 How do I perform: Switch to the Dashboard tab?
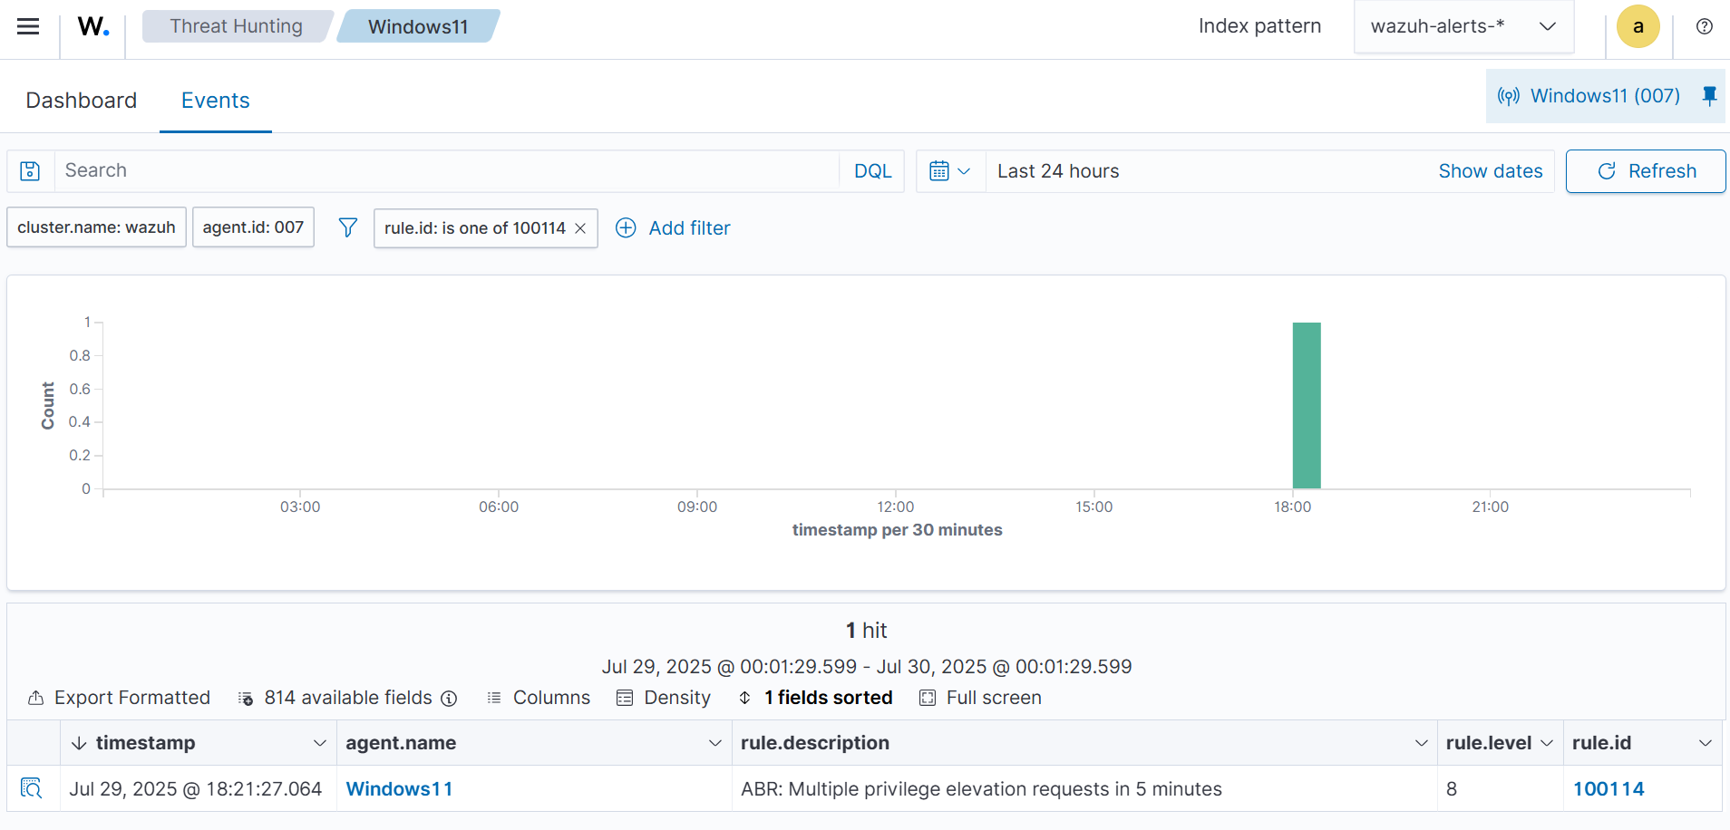pyautogui.click(x=82, y=101)
